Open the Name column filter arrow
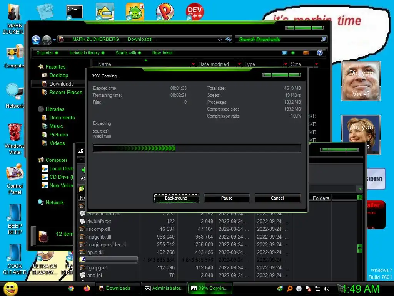Viewport: 394px width, 296px height. [193, 64]
